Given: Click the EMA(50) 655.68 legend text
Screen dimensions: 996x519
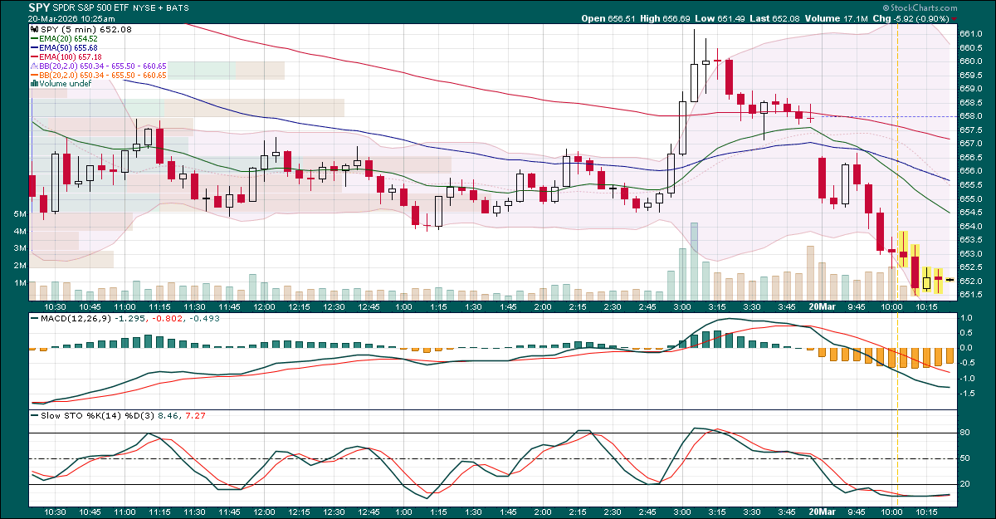Looking at the screenshot, I should (68, 48).
